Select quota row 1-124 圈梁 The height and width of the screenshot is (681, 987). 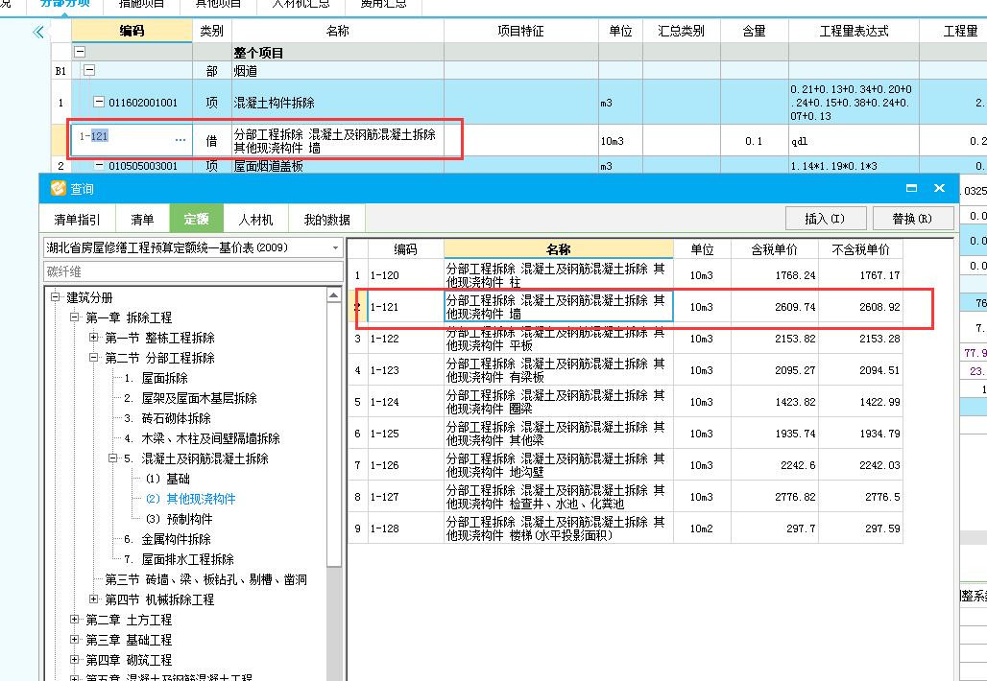[625, 402]
